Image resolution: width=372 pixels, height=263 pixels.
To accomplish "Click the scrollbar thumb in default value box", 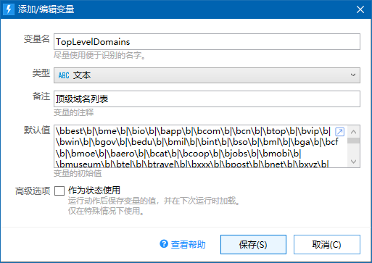I will click(x=353, y=141).
